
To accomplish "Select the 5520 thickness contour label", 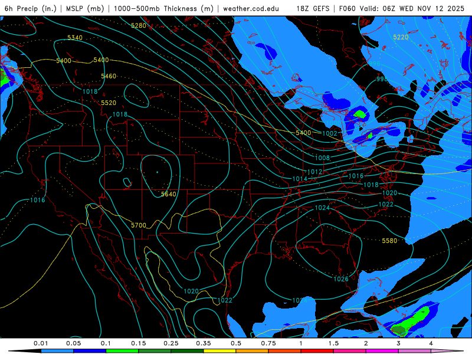I will click(109, 103).
